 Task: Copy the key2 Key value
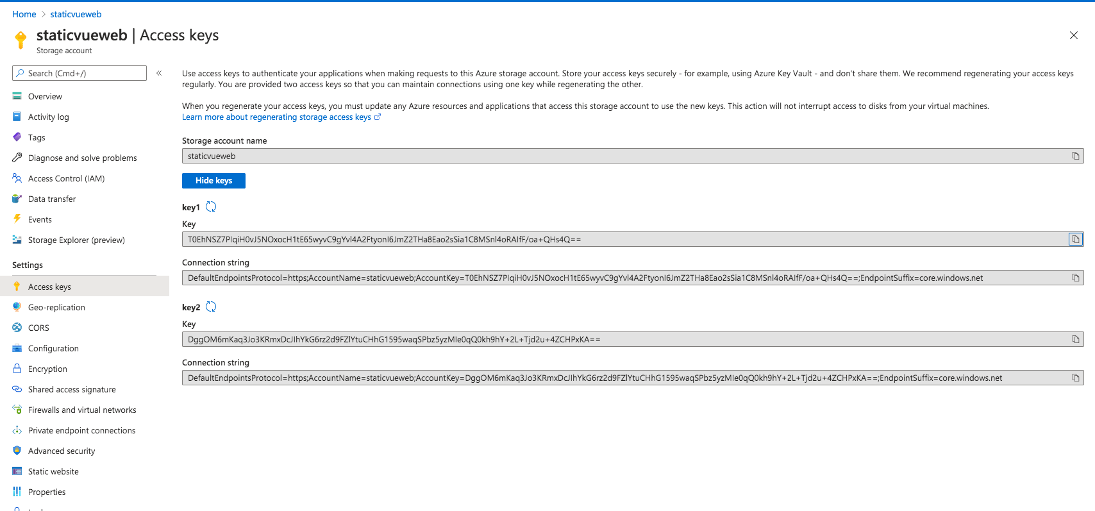[x=1076, y=339]
